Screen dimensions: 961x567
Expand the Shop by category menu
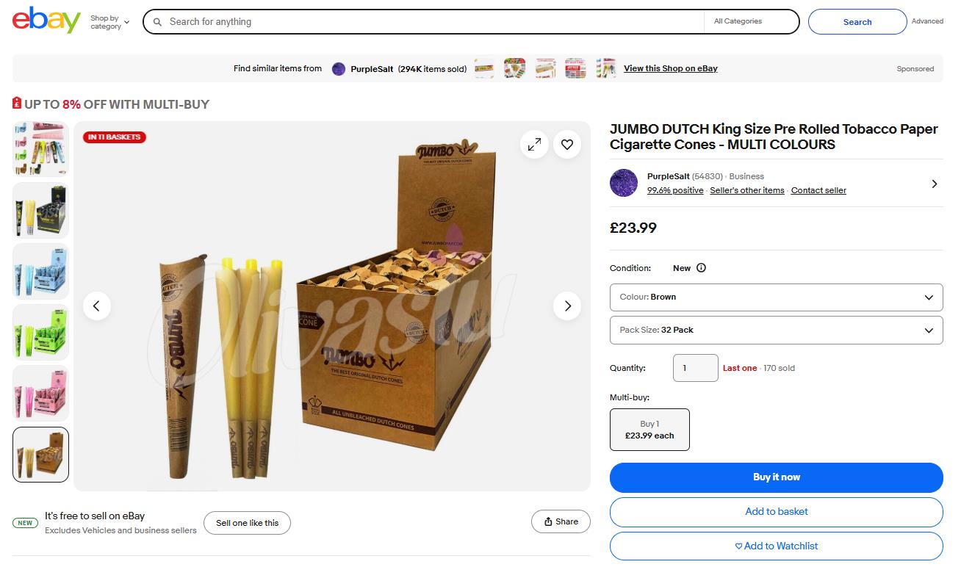click(x=109, y=22)
